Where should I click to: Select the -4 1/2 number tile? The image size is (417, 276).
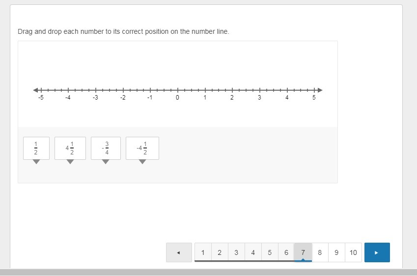[142, 148]
